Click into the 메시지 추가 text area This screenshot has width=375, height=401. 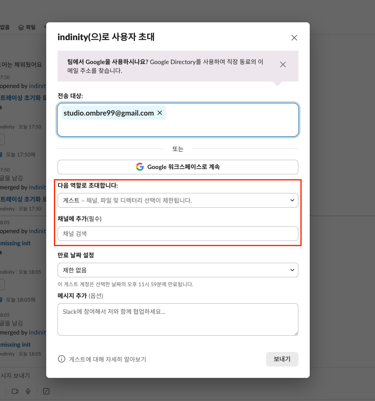coord(178,320)
